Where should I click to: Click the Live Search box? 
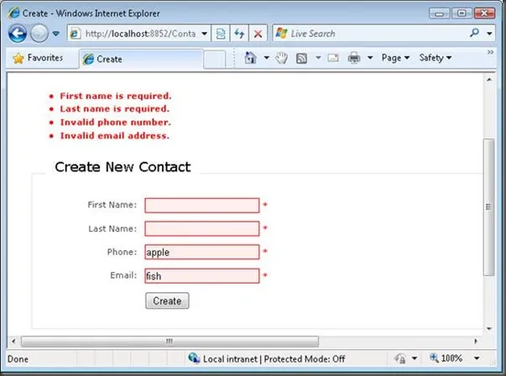tap(371, 34)
